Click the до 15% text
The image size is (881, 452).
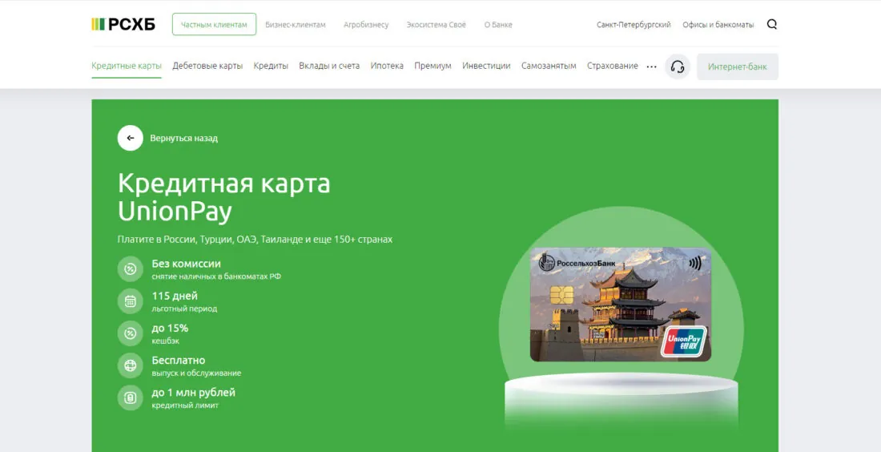point(170,328)
